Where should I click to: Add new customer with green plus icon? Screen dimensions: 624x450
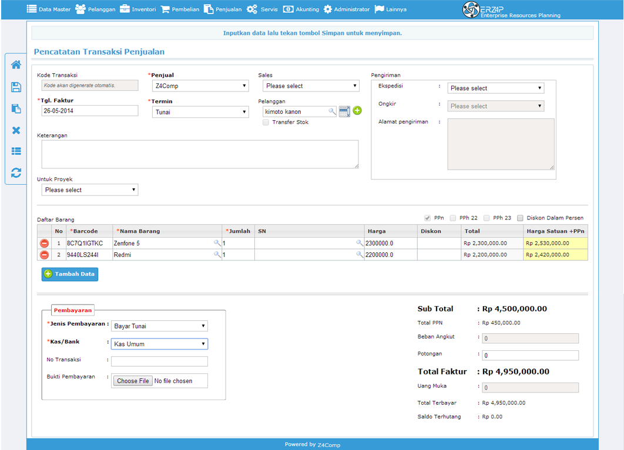tap(357, 110)
